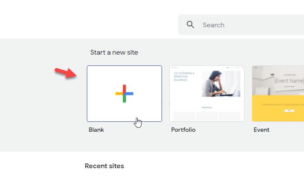
Task: Click the woman's photo in Portfolio preview
Action: click(x=221, y=84)
